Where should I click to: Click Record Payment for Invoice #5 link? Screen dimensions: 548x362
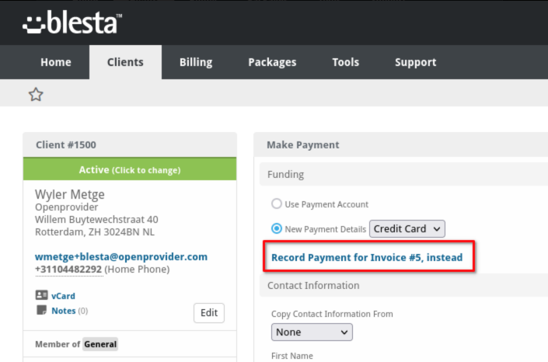point(367,258)
